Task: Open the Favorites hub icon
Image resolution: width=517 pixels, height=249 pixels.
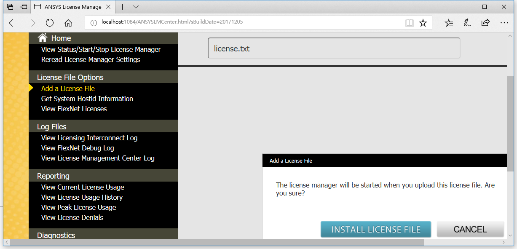Action: [449, 23]
